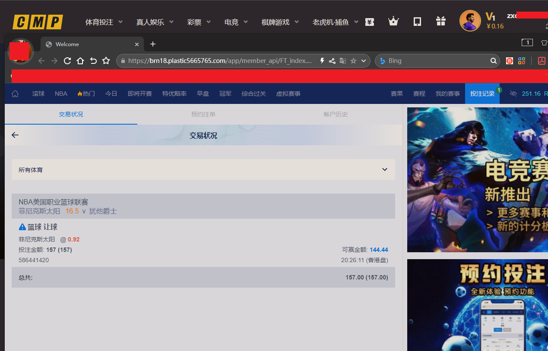This screenshot has height=351, width=548.
Task: Click the browser home button
Action: tap(80, 61)
